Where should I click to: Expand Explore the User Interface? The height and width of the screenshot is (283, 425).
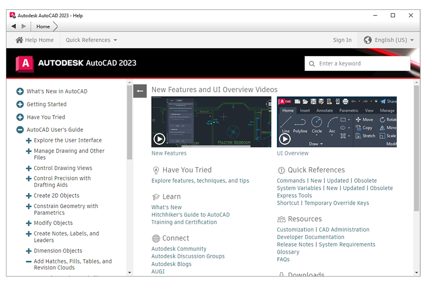[29, 140]
